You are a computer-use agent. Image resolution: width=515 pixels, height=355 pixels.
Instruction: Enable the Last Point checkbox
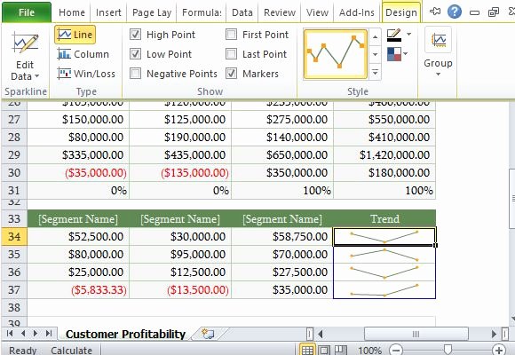pyautogui.click(x=231, y=54)
